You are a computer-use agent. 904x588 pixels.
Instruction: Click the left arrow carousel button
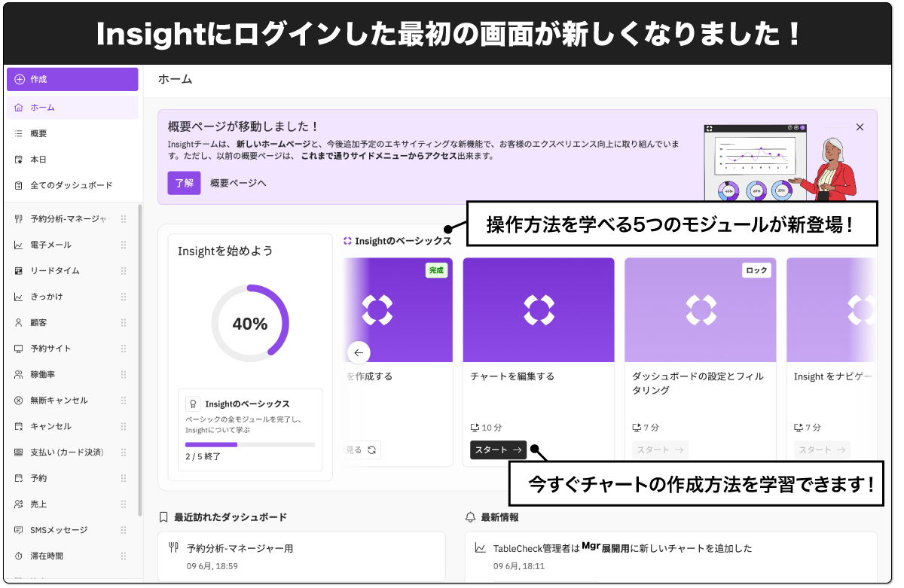(359, 352)
